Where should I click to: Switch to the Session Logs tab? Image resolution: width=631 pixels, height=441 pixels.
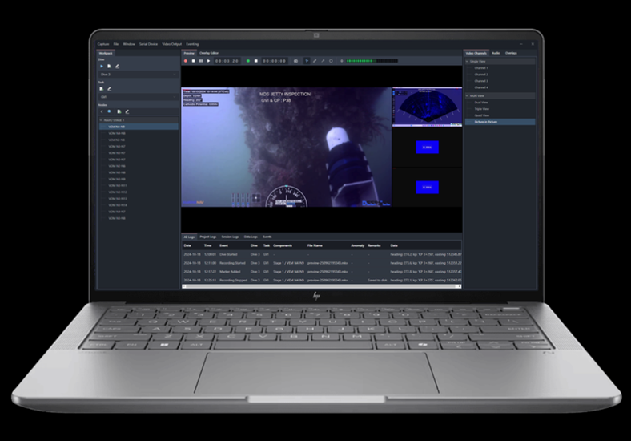(230, 237)
